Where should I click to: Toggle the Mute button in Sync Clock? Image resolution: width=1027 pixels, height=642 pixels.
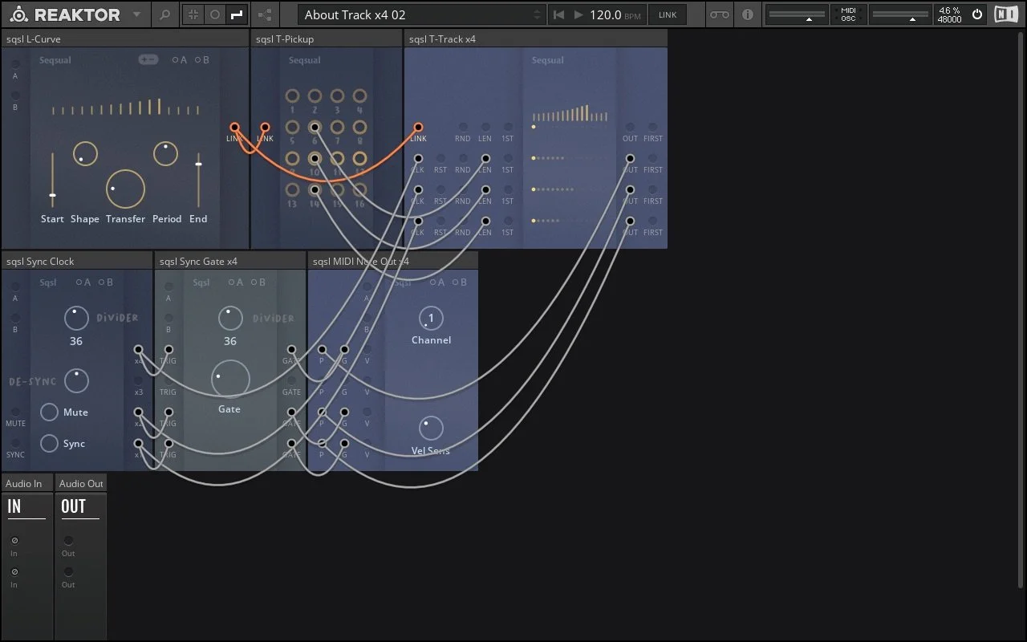[50, 412]
